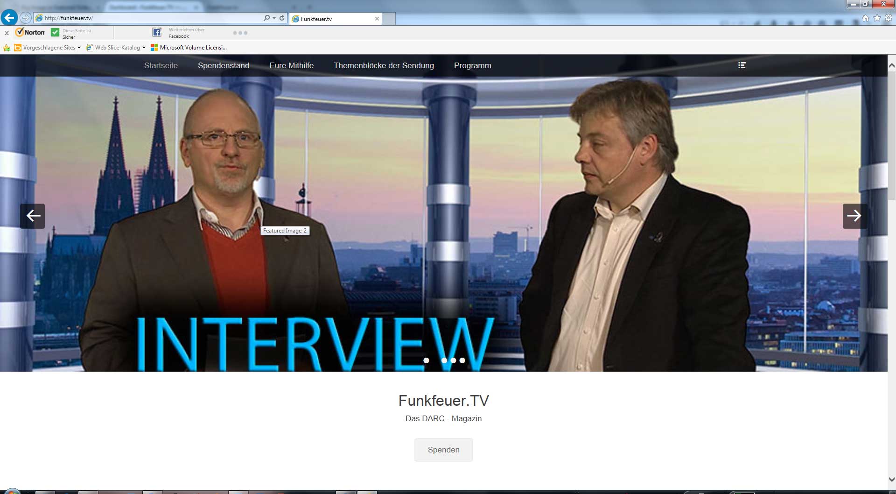Select Themenblöcke der Sendung
This screenshot has width=896, height=494.
384,65
